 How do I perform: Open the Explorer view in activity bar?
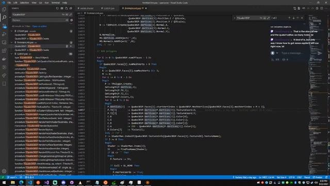[x=4, y=9]
